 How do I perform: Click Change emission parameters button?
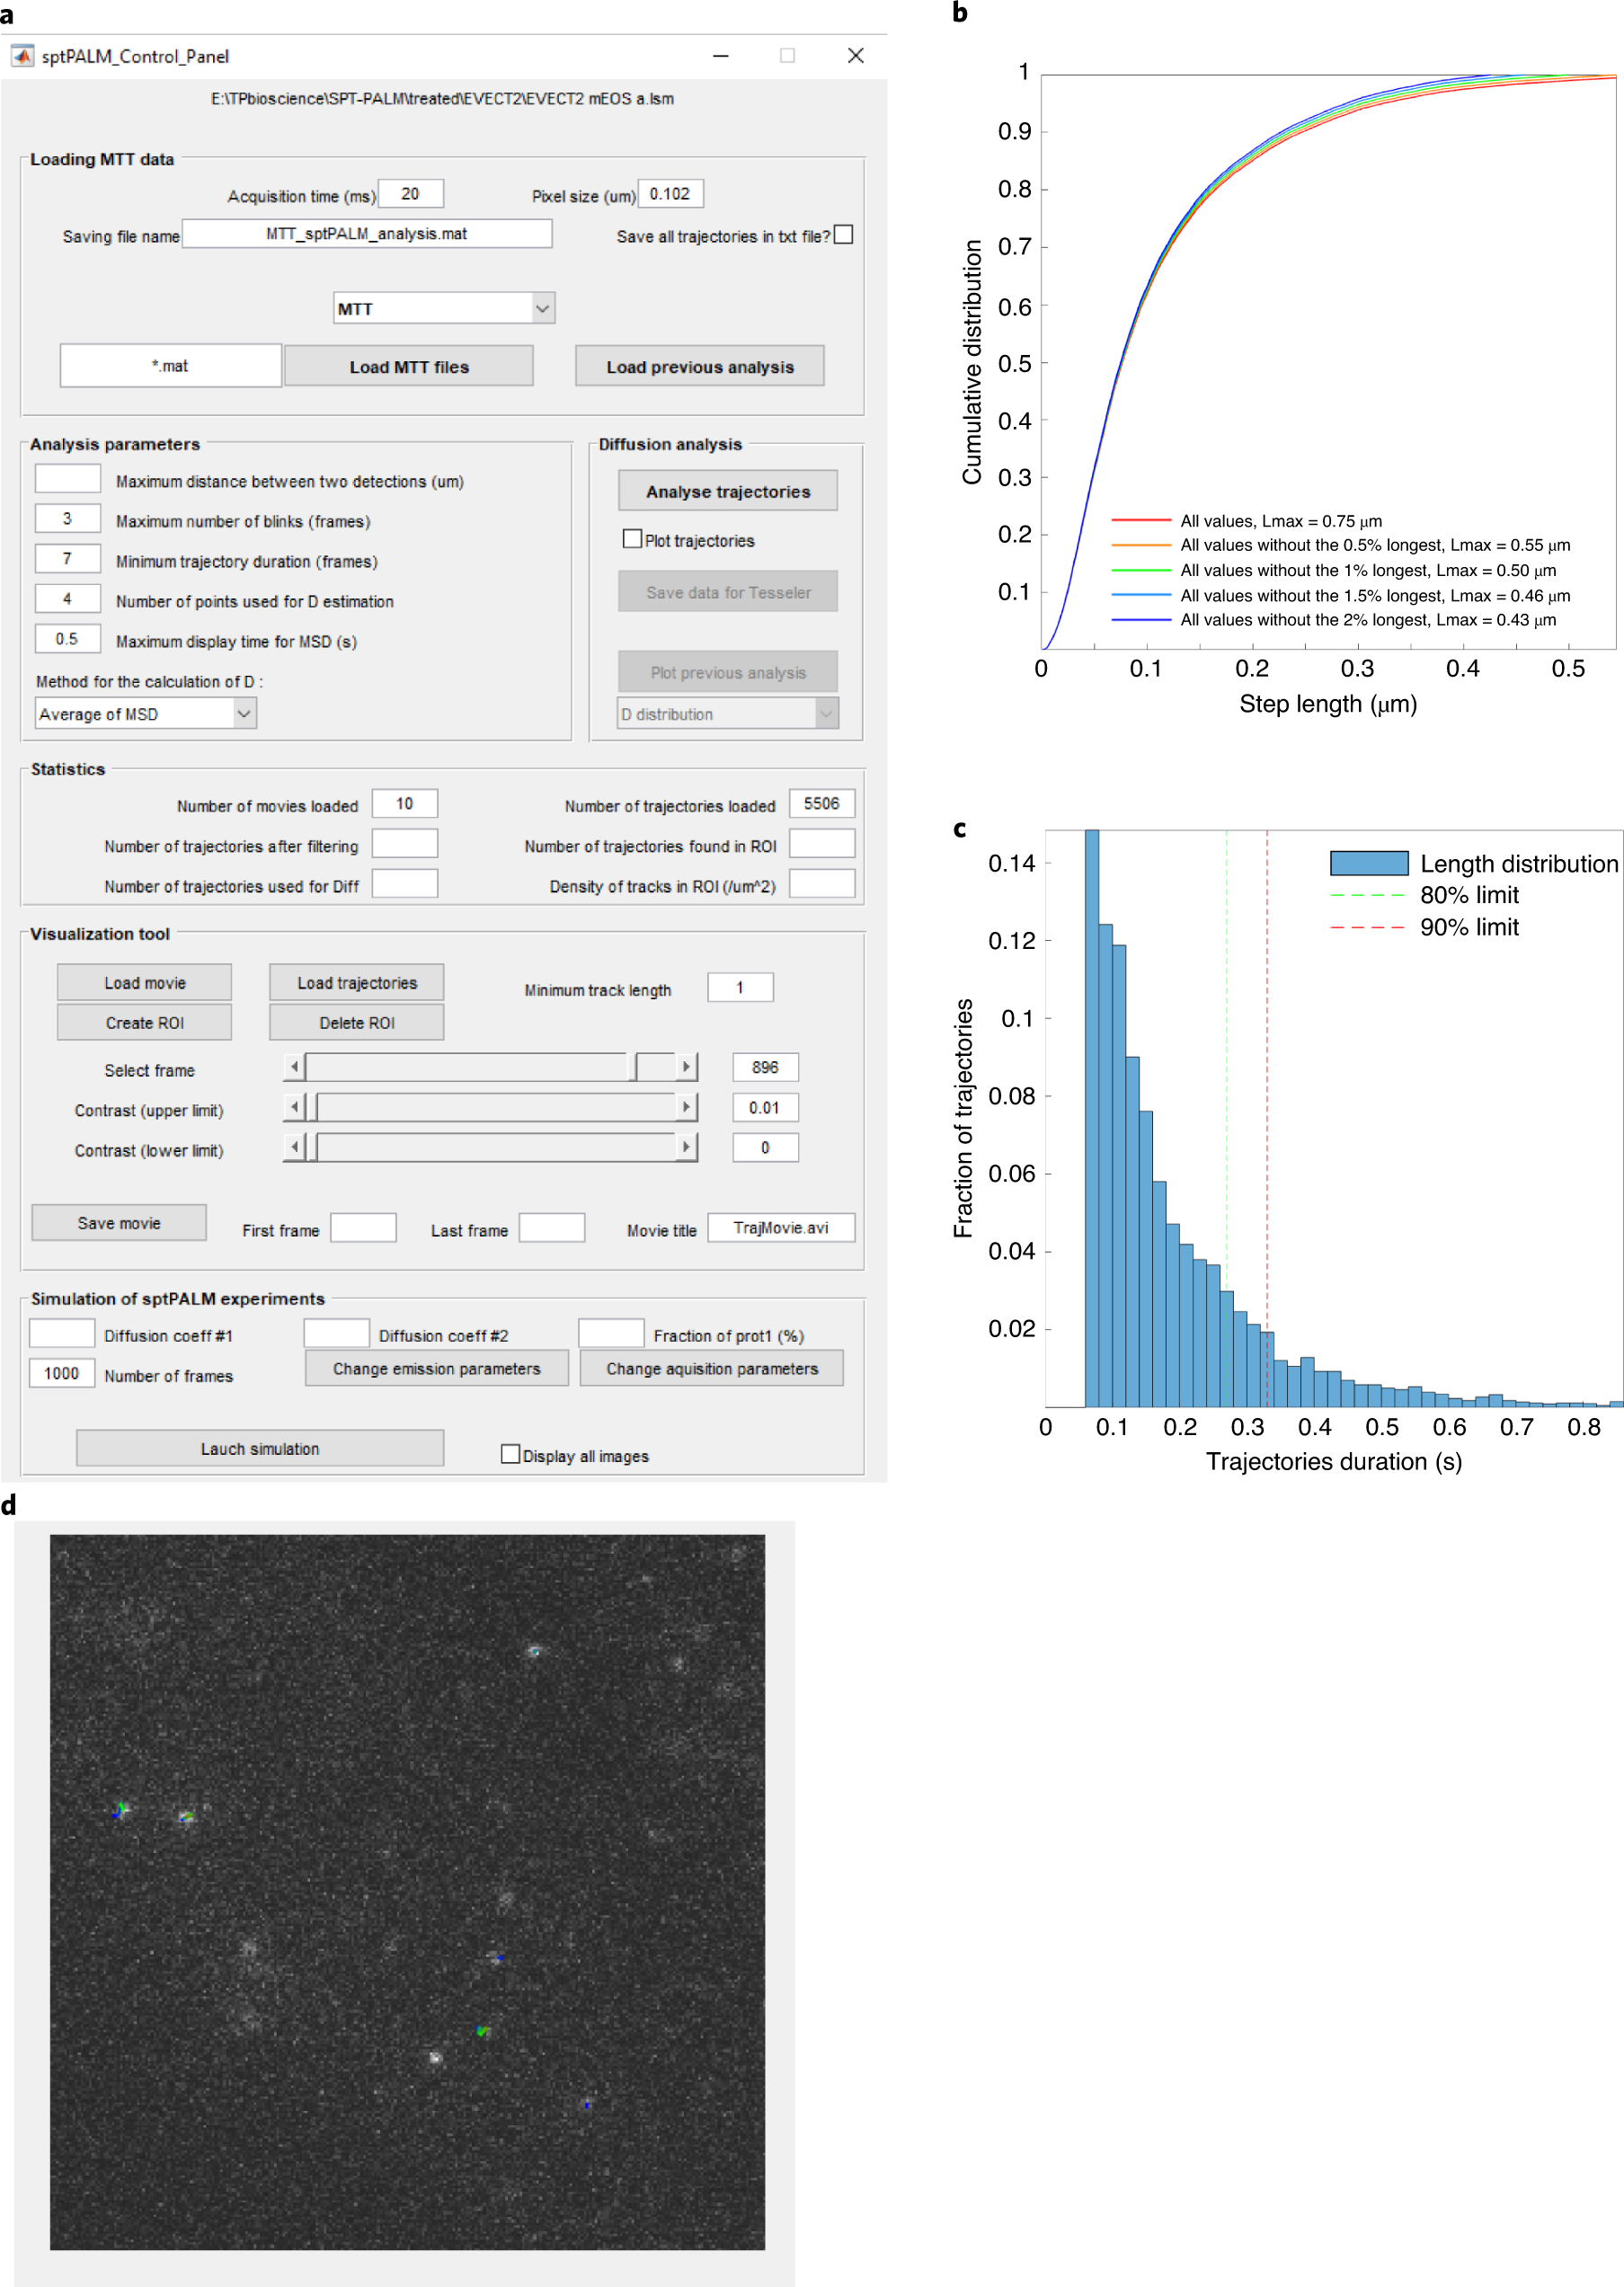(x=437, y=1368)
